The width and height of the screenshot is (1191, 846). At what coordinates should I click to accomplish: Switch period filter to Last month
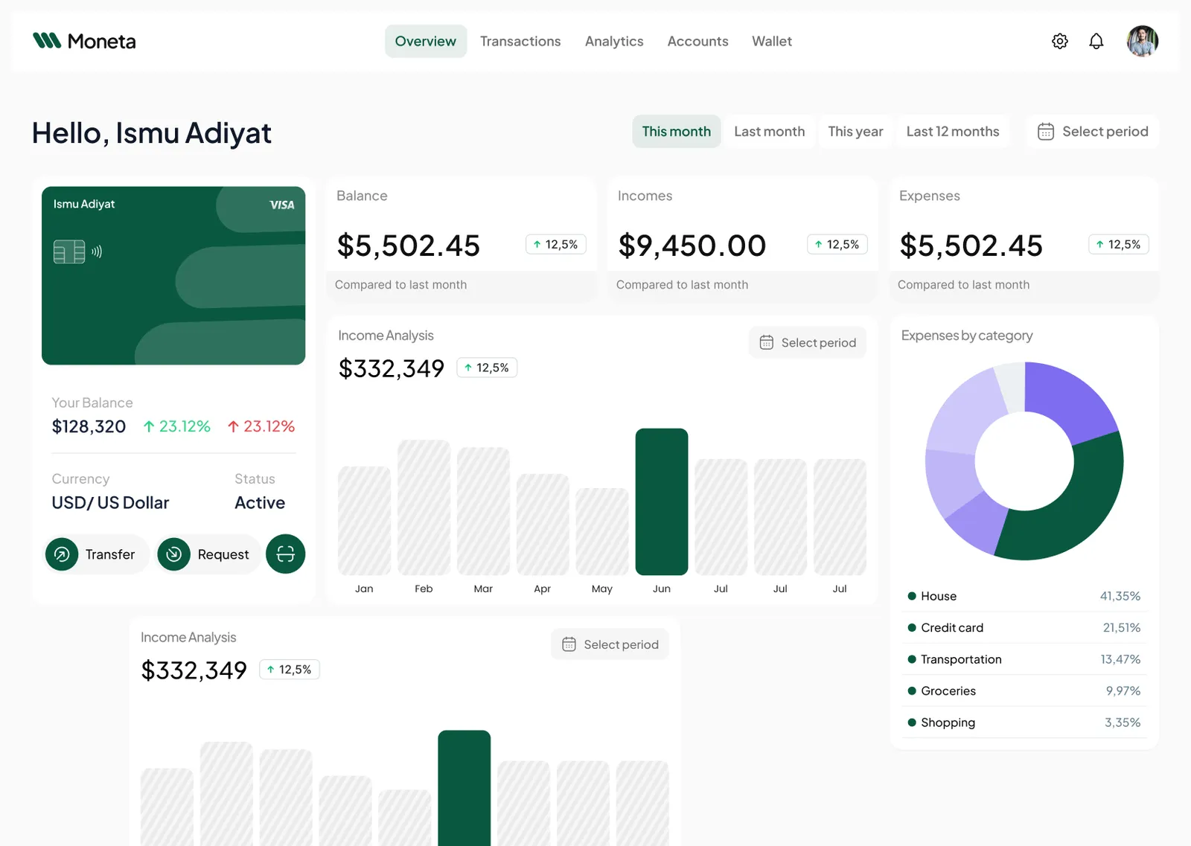(x=769, y=132)
